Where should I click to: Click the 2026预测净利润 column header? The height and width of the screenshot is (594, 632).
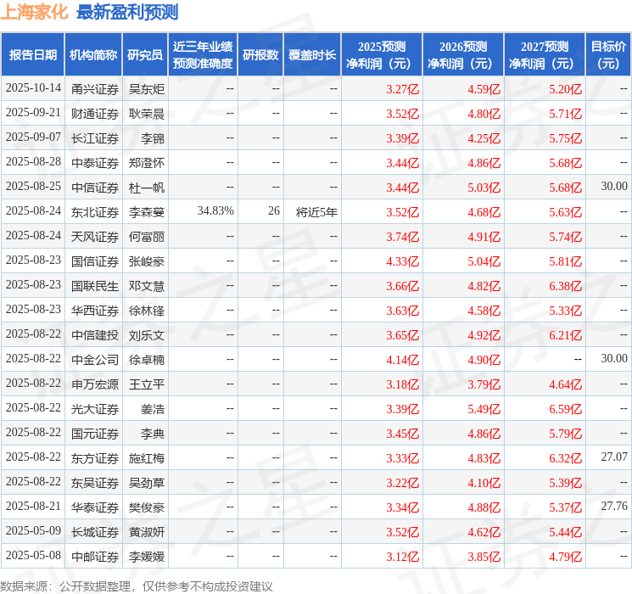(463, 55)
